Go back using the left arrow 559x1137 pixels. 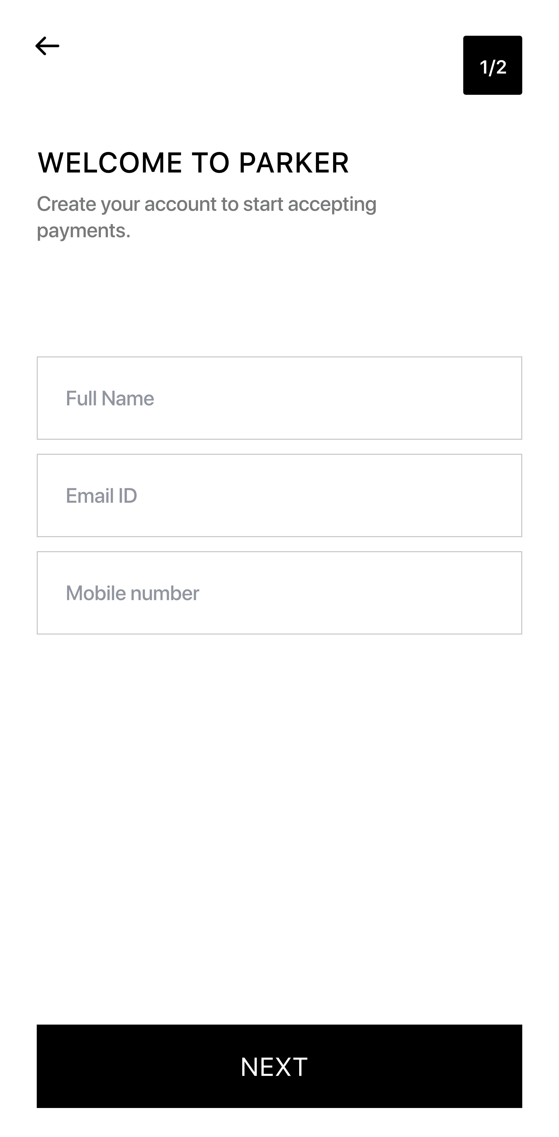[47, 46]
